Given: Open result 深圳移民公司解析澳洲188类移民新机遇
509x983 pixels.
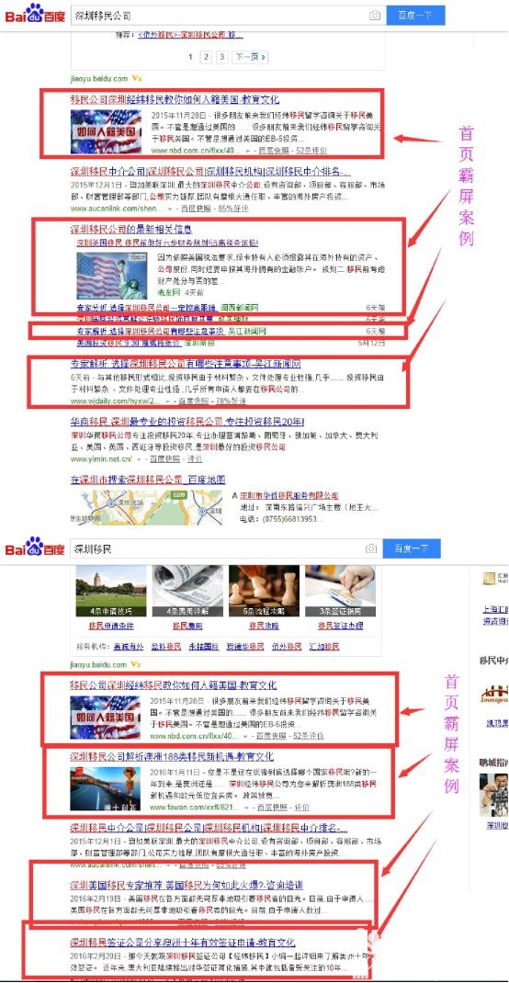Looking at the screenshot, I should click(x=172, y=757).
